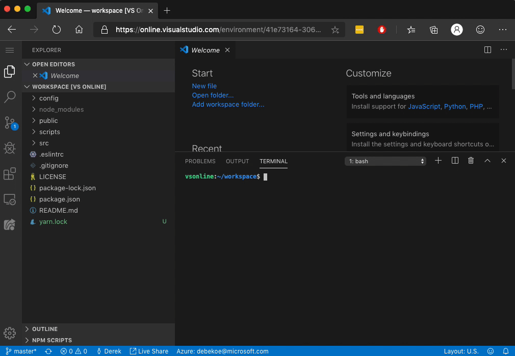
Task: Close the terminal panel
Action: (x=503, y=161)
